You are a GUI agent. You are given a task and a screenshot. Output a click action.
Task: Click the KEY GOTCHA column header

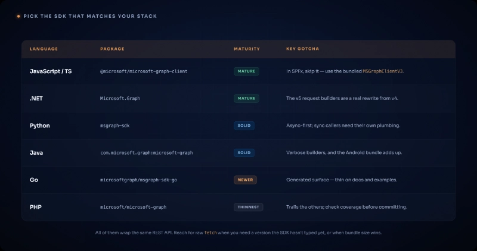click(x=302, y=49)
